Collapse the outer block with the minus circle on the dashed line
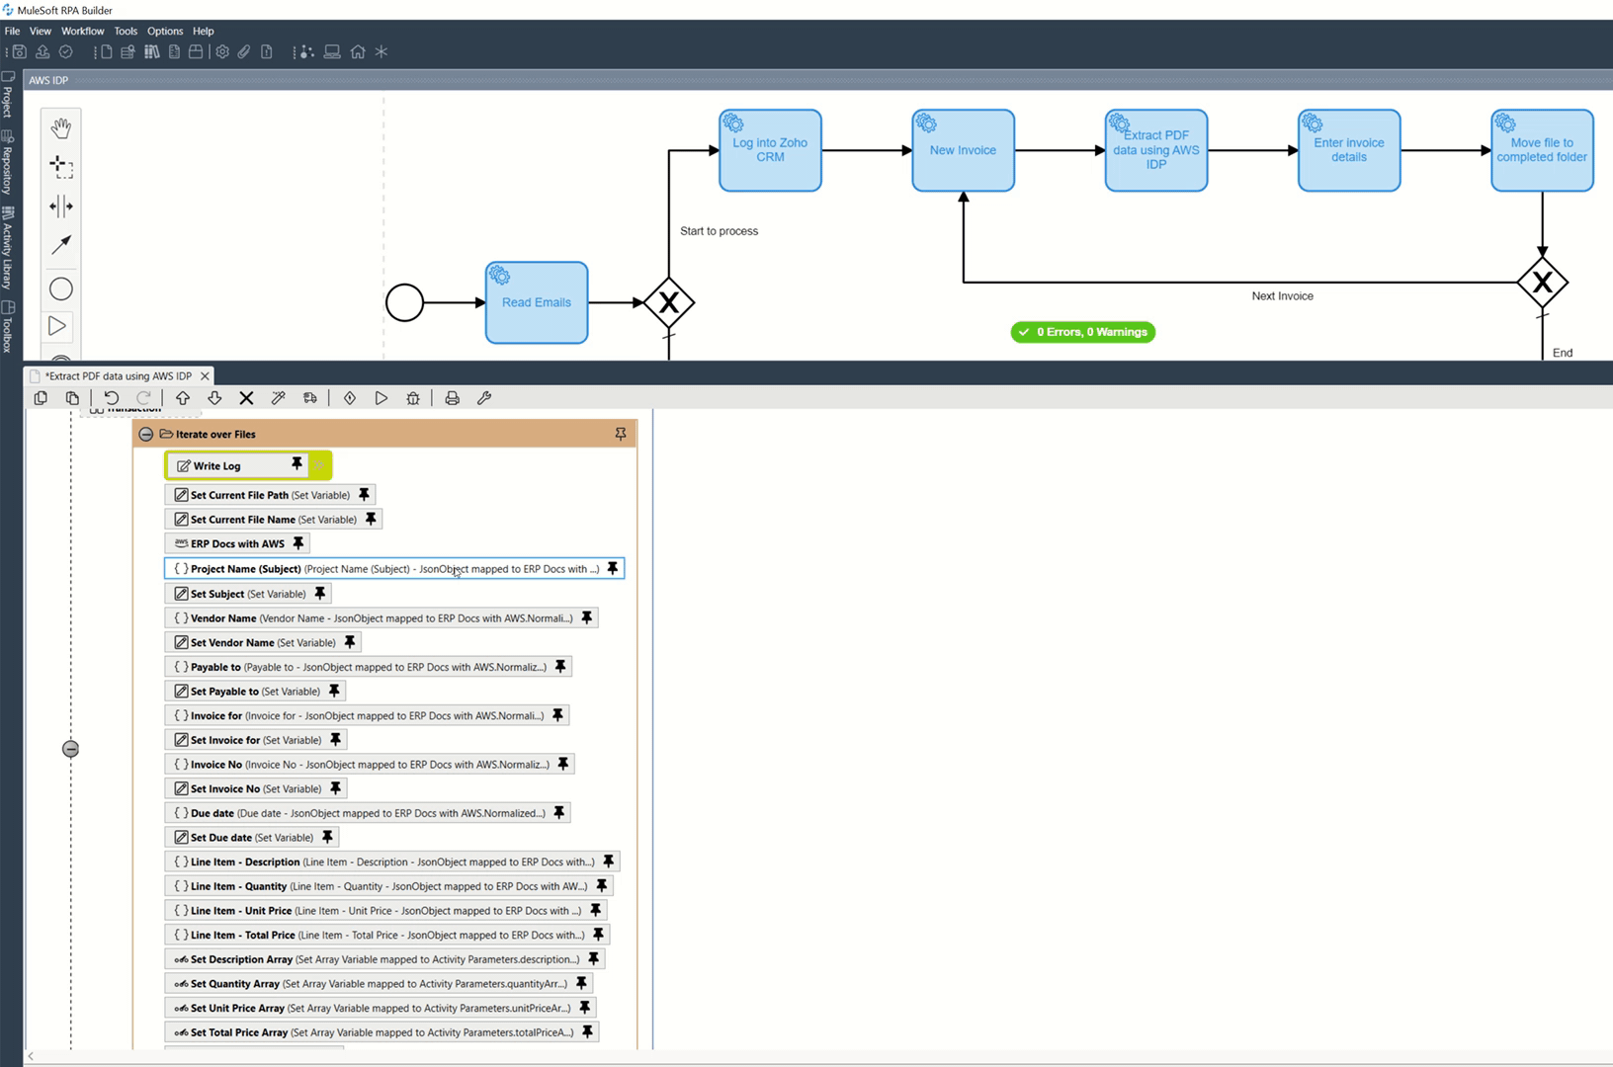 point(70,749)
